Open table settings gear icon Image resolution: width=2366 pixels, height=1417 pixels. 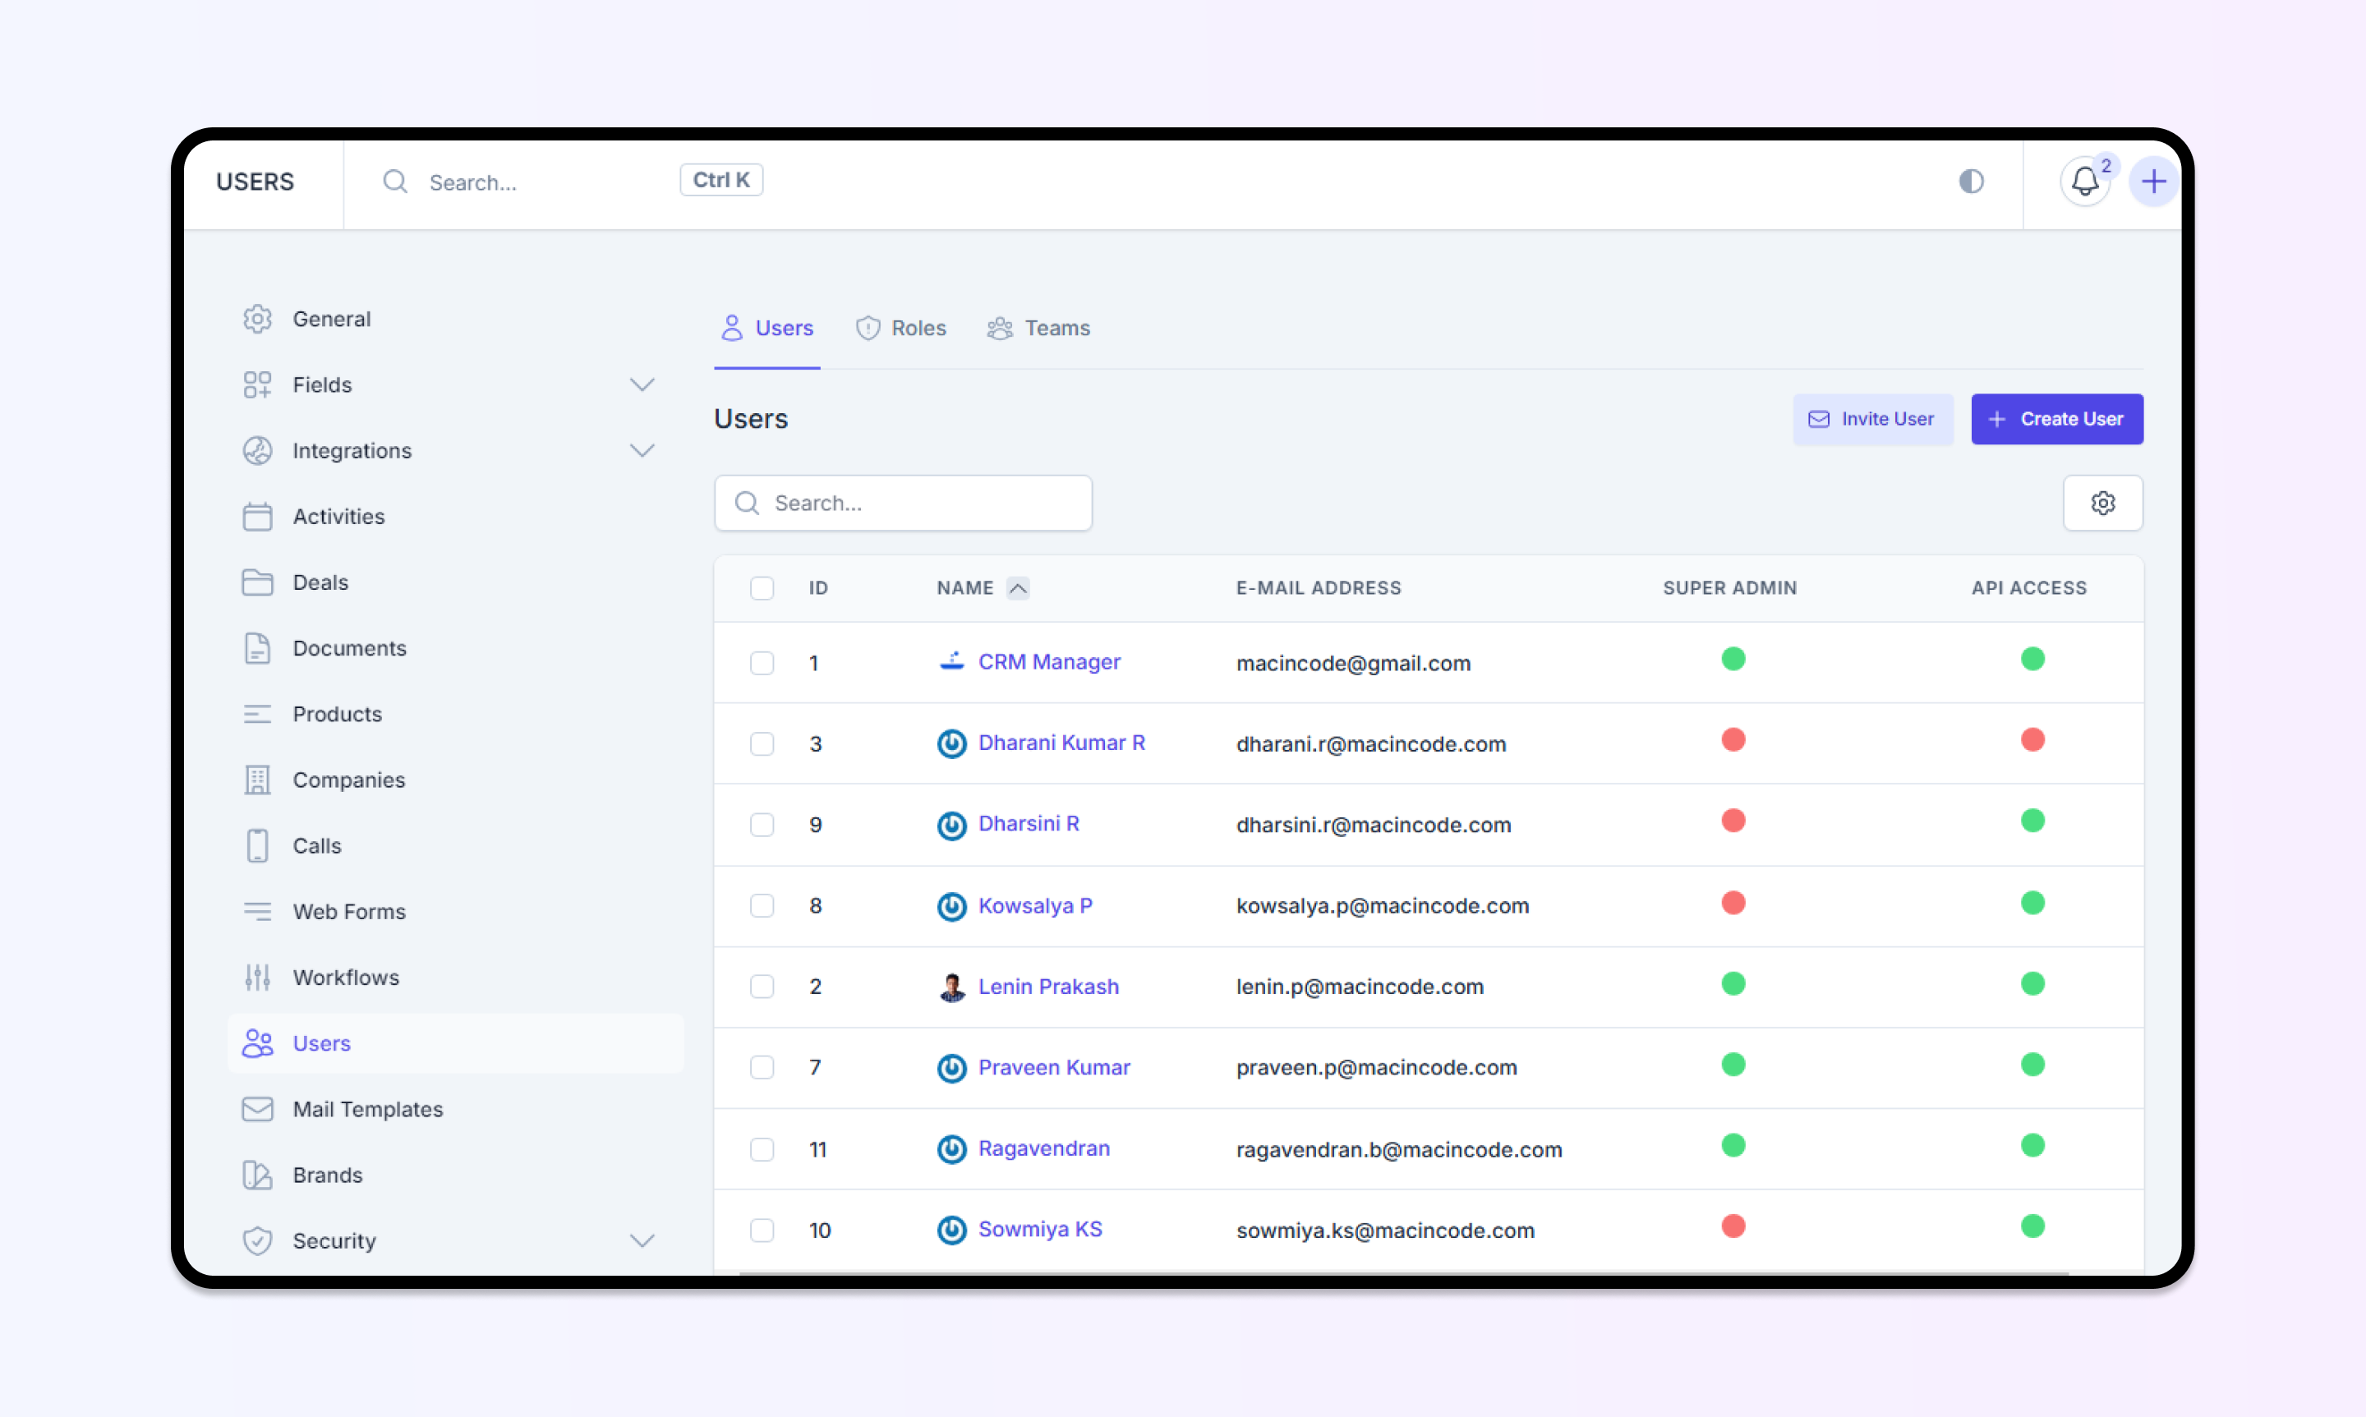[2102, 504]
